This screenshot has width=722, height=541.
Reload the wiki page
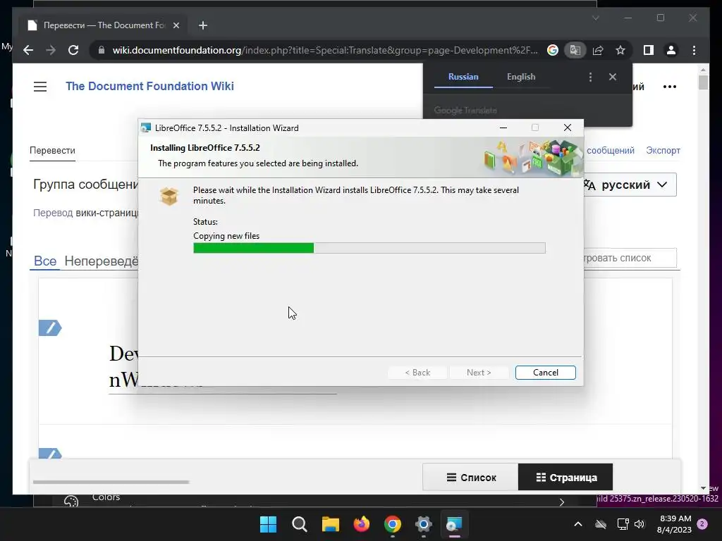(73, 50)
